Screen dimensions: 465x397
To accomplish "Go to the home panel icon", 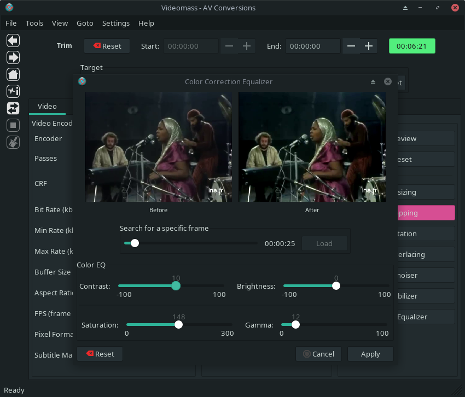I will click(13, 74).
